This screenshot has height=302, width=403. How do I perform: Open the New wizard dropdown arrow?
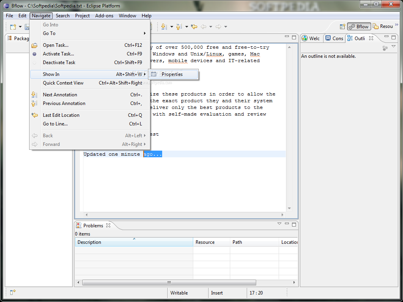20,27
